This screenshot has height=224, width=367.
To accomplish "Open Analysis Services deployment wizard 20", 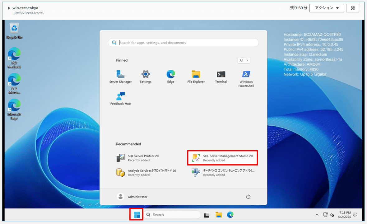I will click(x=146, y=172).
